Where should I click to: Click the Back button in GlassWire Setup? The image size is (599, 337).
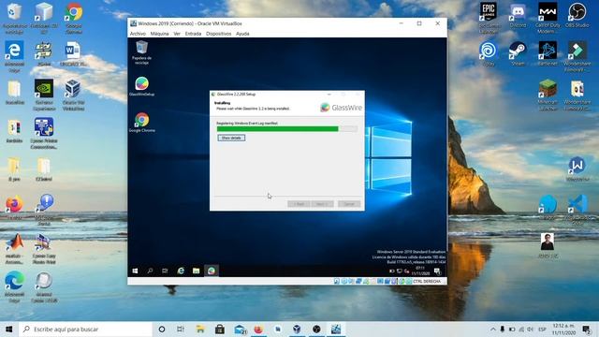tap(299, 204)
